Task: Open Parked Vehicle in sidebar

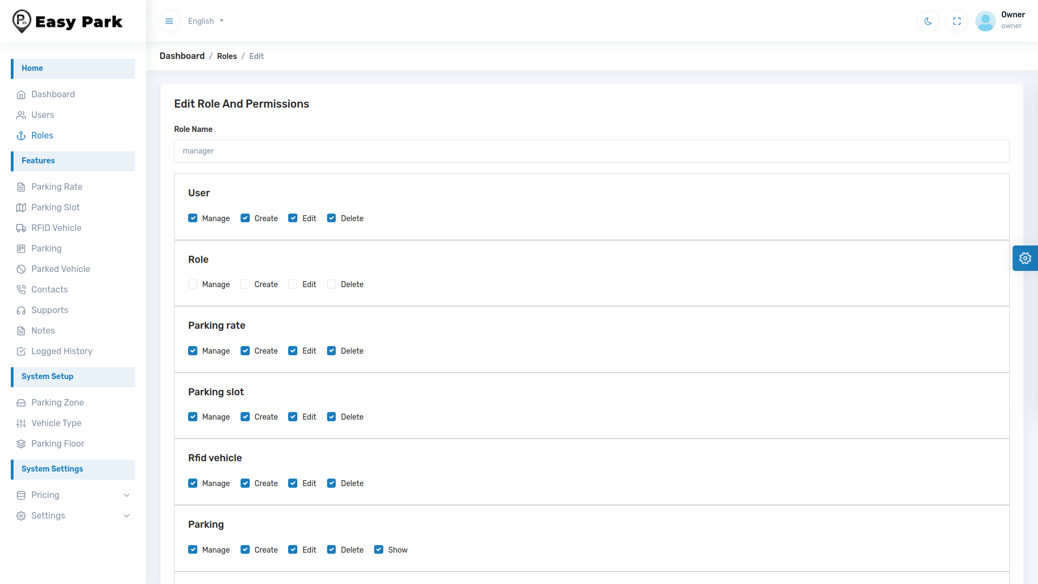Action: (x=61, y=269)
